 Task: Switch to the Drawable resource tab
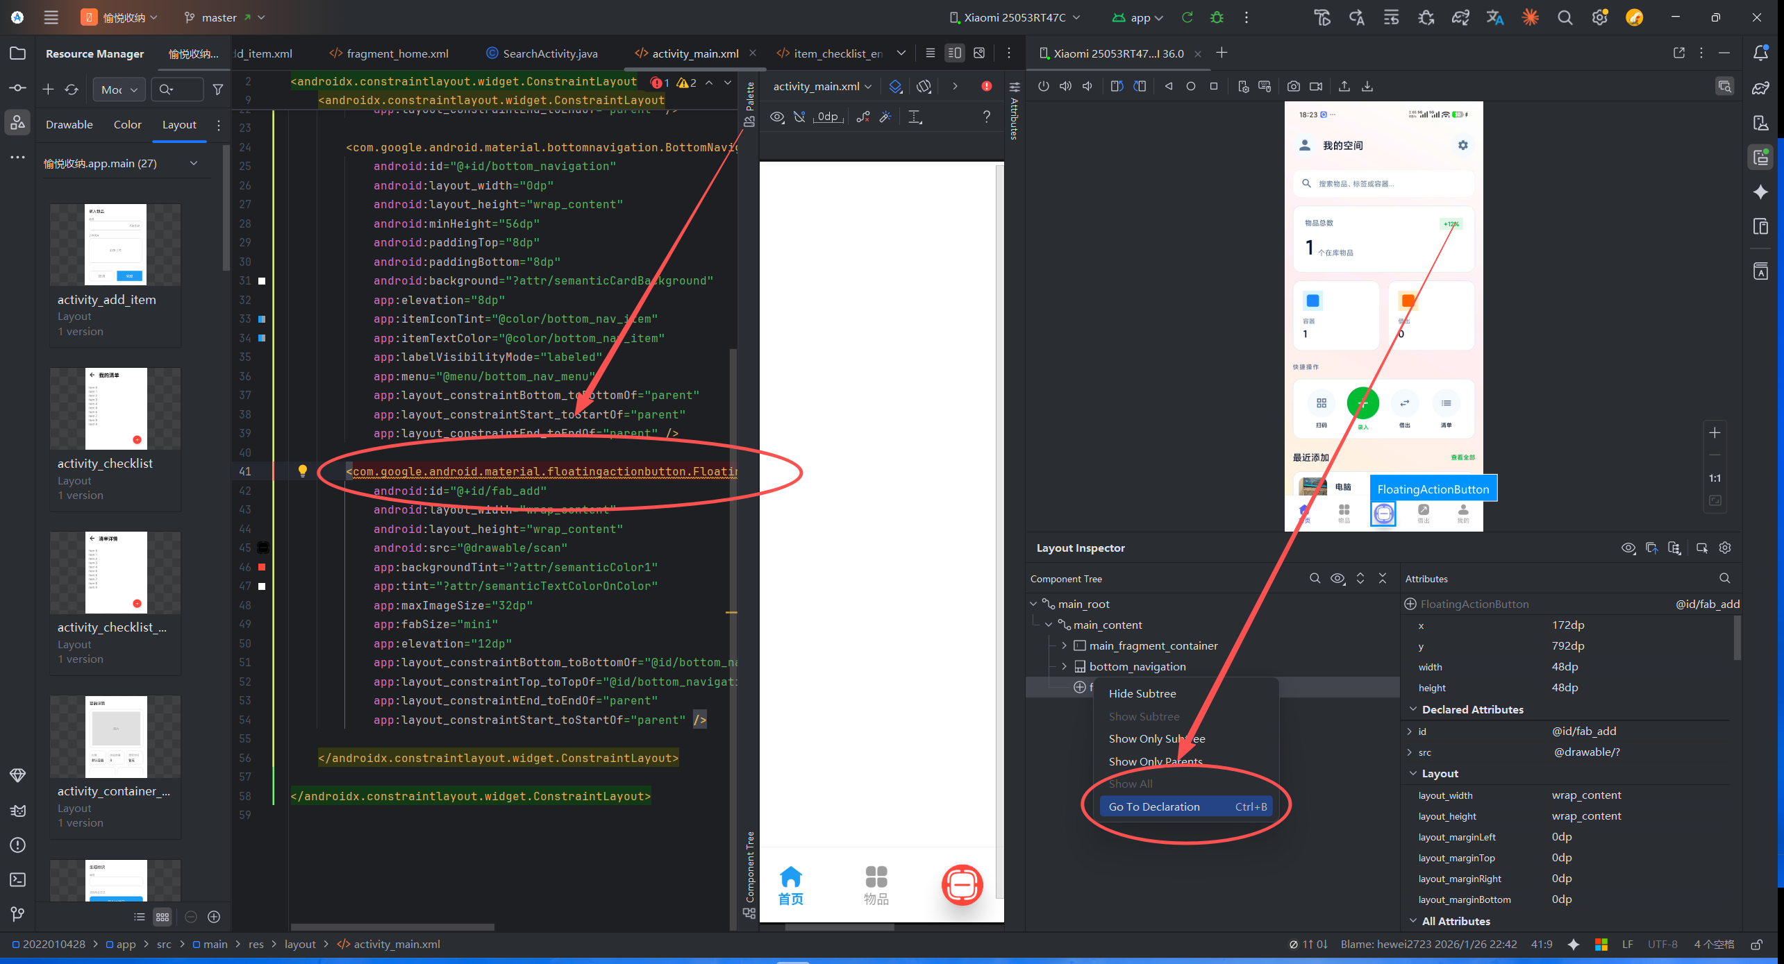click(x=69, y=125)
